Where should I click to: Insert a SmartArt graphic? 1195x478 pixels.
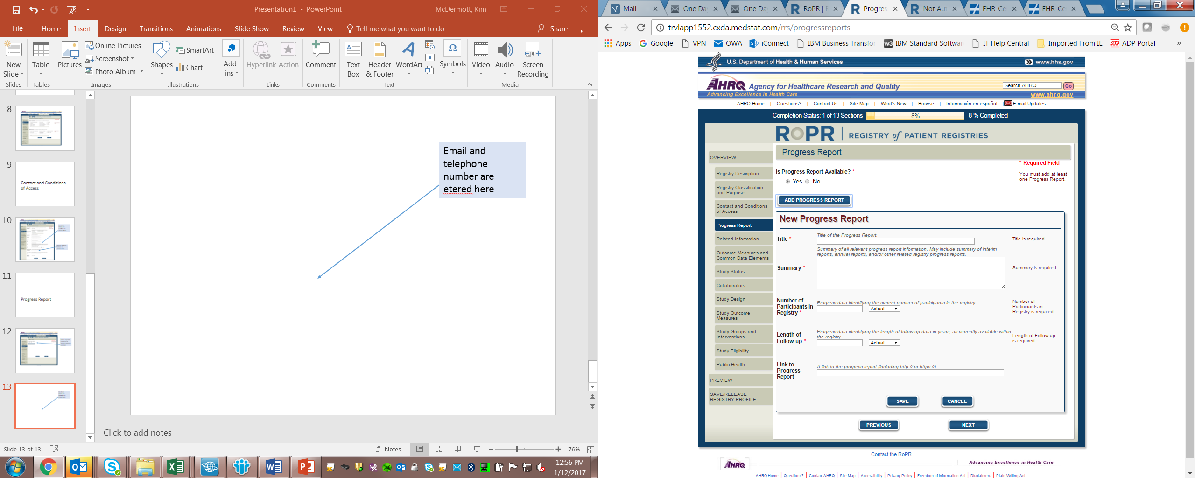195,50
